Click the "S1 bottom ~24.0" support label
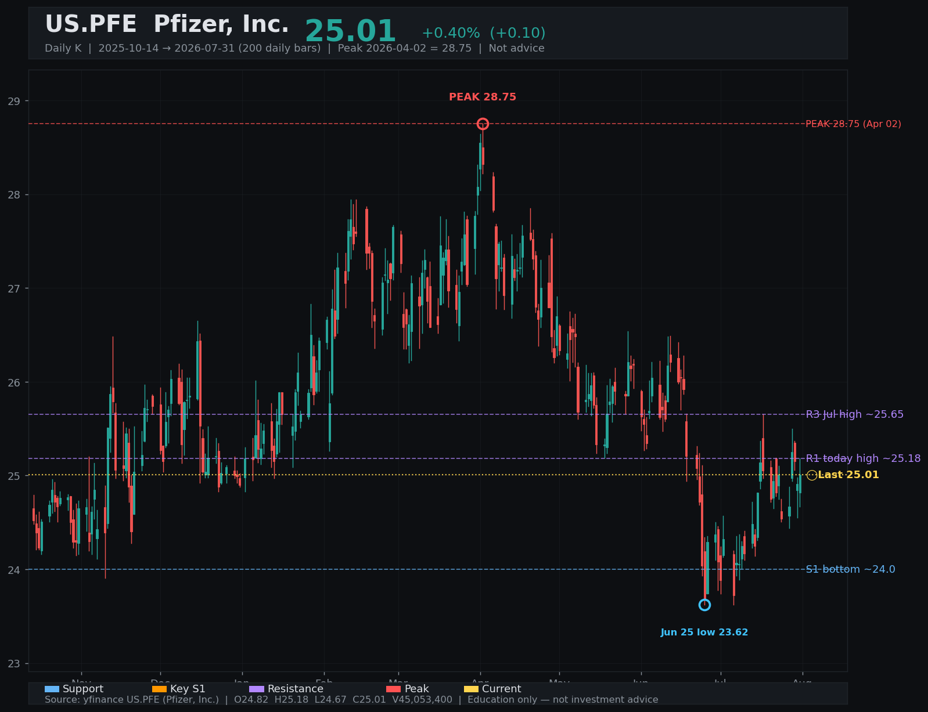The height and width of the screenshot is (712, 928). coord(851,569)
